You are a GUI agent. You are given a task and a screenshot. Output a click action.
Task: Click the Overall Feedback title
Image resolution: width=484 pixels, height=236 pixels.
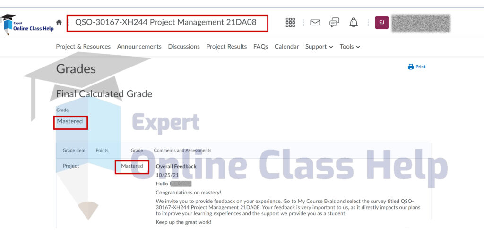(x=176, y=166)
